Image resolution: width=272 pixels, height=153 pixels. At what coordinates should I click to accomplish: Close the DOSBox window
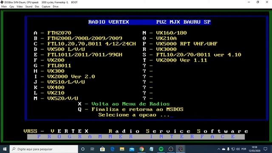[267, 2]
